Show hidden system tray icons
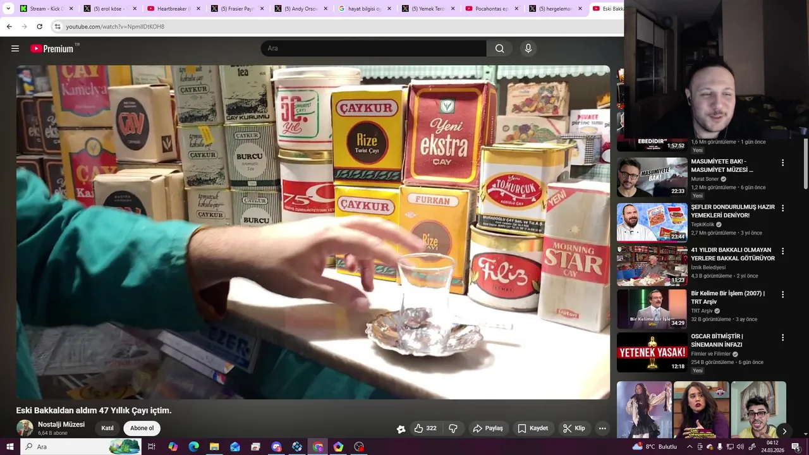This screenshot has width=809, height=455. click(x=690, y=447)
